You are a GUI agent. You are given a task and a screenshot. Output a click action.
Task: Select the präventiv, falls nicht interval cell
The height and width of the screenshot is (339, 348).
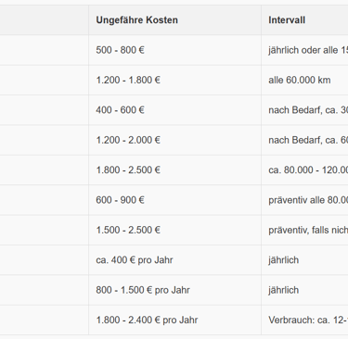(x=304, y=230)
